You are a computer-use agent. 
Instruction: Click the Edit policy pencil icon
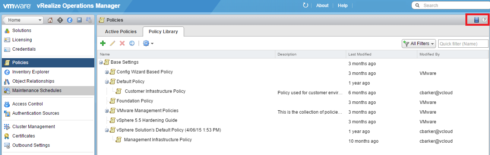113,44
